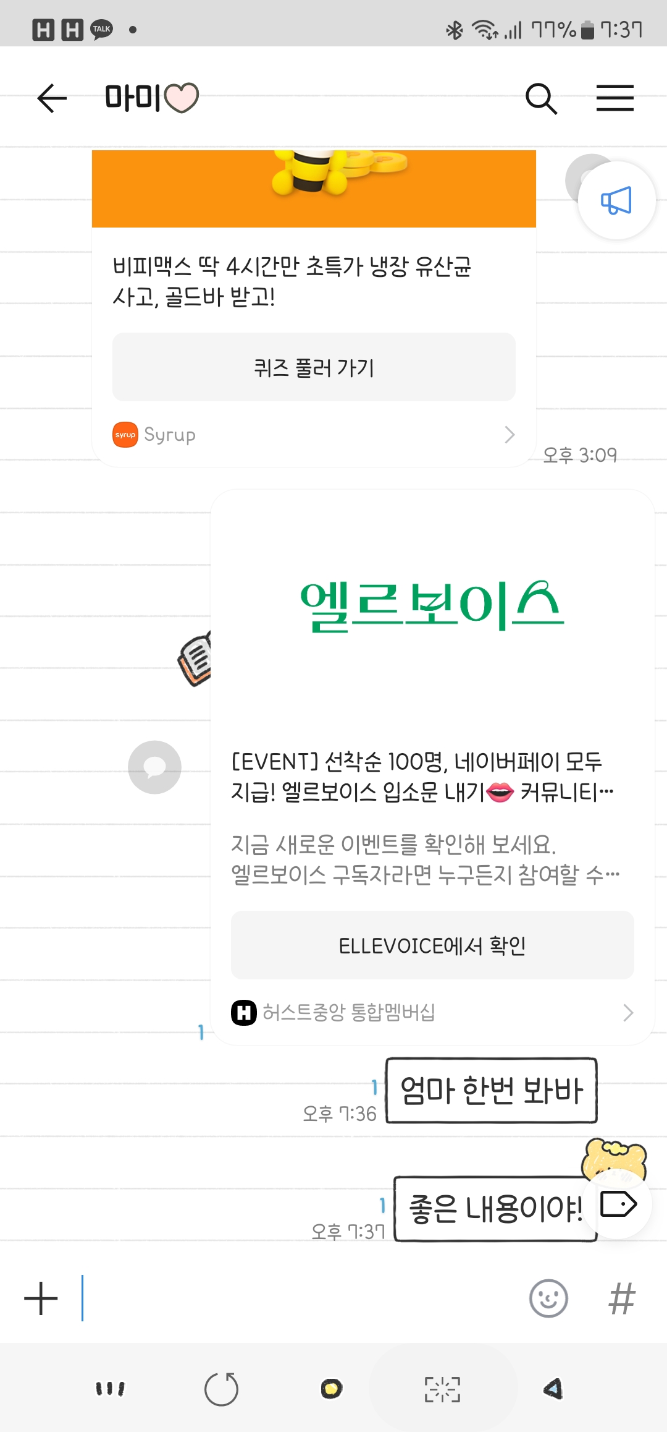
Task: Tap the blue megaphone notice icon
Action: [616, 200]
